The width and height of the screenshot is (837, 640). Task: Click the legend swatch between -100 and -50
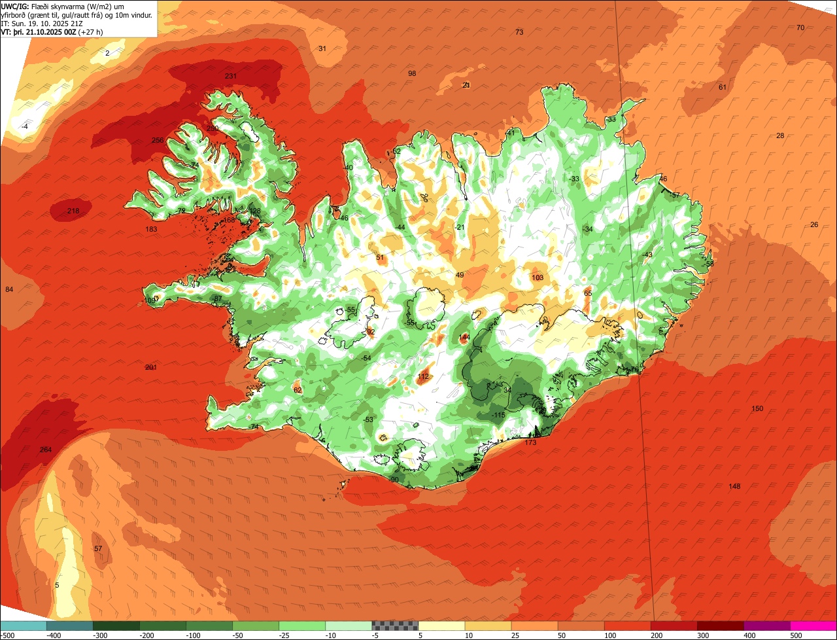(x=209, y=626)
